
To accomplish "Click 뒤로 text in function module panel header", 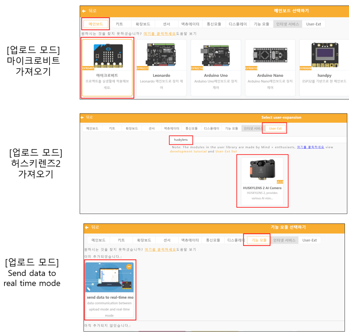I will [x=95, y=227].
